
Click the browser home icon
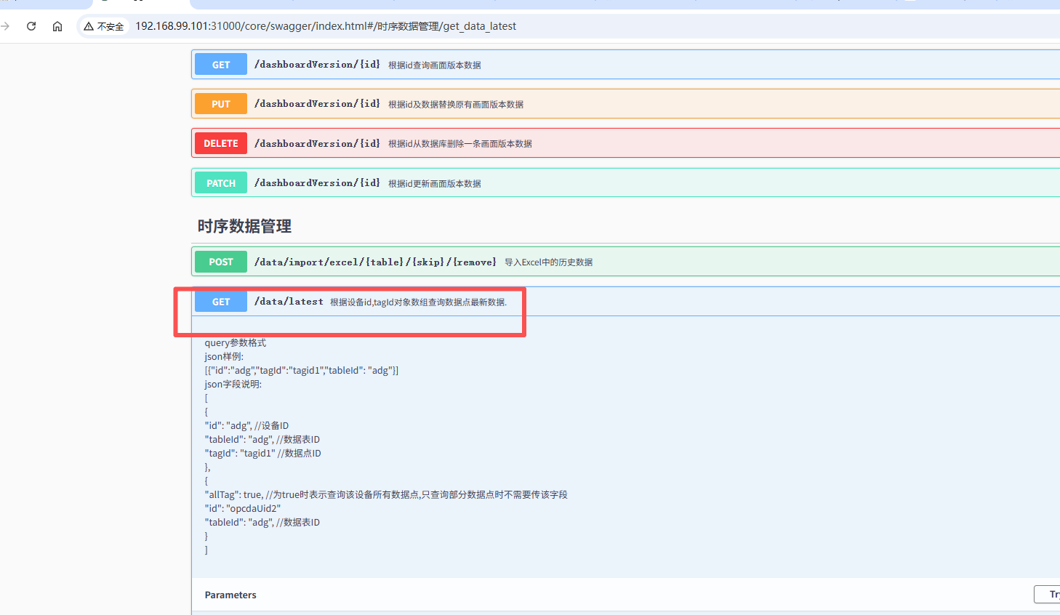[57, 26]
